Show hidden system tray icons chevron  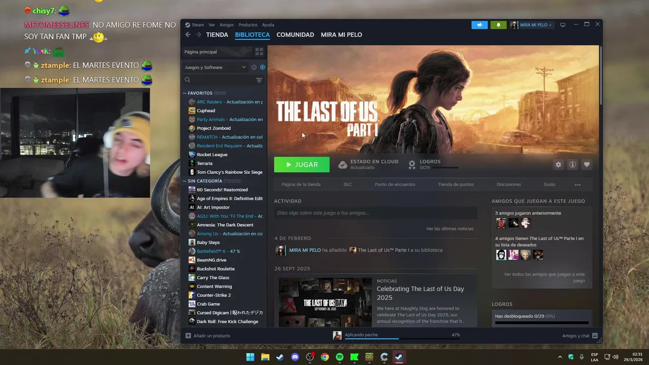coord(560,357)
